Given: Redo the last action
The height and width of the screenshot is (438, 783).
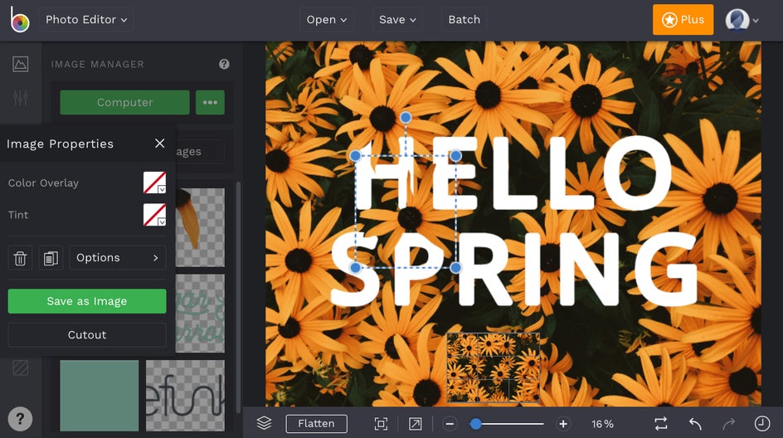Looking at the screenshot, I should tap(728, 424).
